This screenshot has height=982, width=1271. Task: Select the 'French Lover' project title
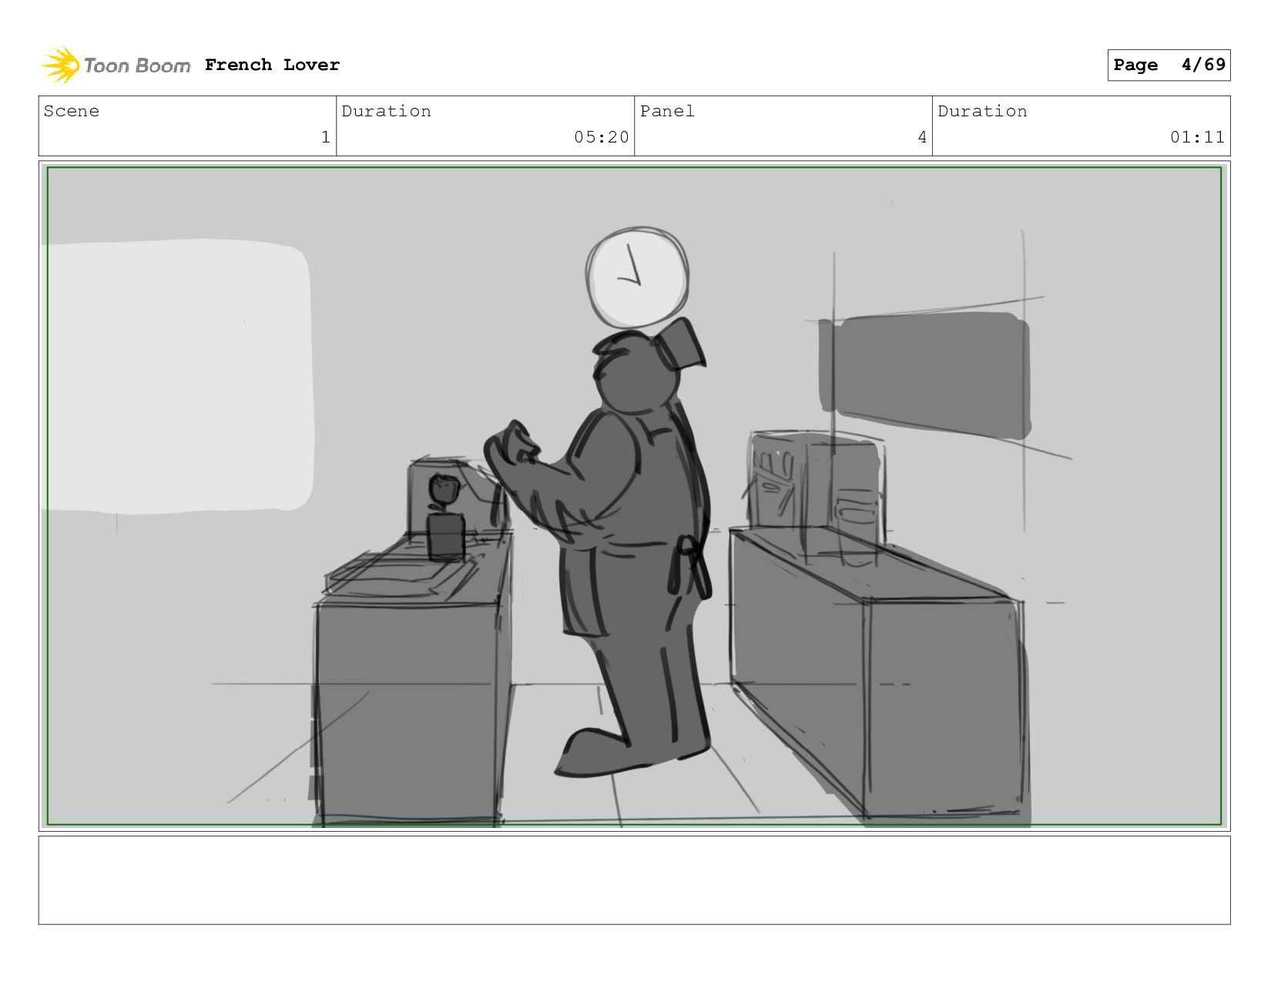pyautogui.click(x=272, y=65)
